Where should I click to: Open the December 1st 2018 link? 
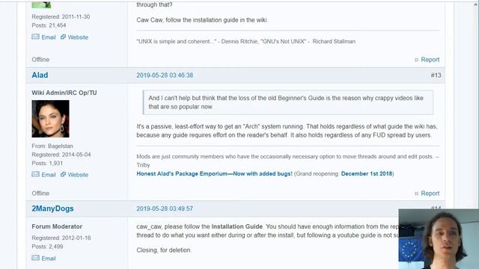[367, 173]
